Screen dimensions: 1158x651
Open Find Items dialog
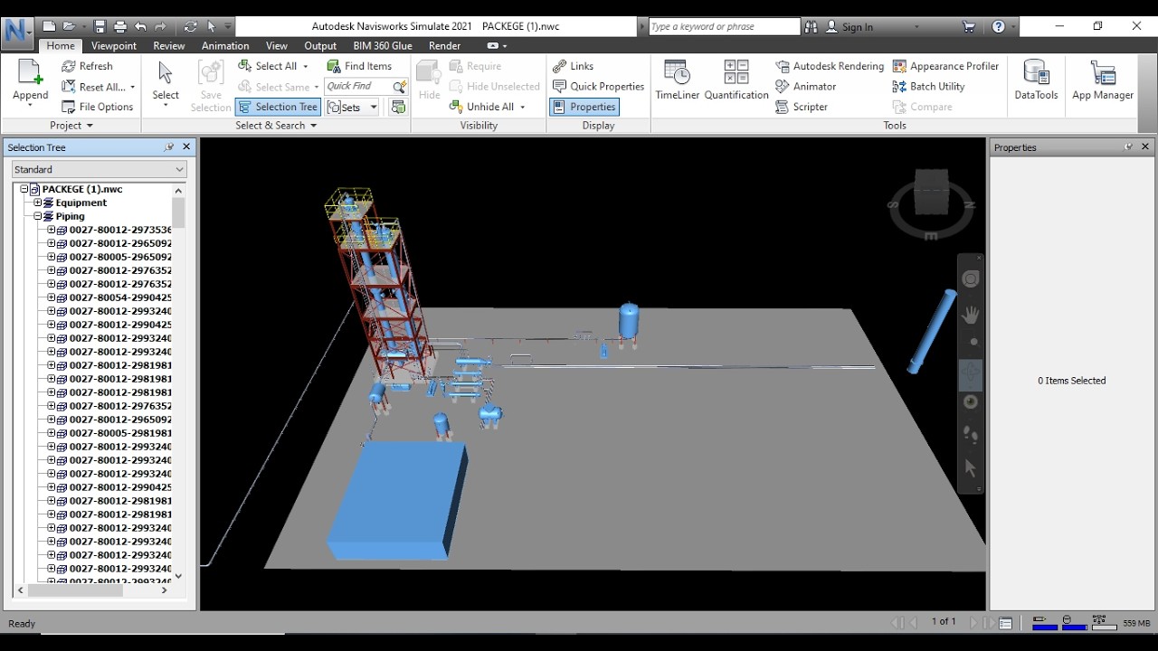(359, 66)
